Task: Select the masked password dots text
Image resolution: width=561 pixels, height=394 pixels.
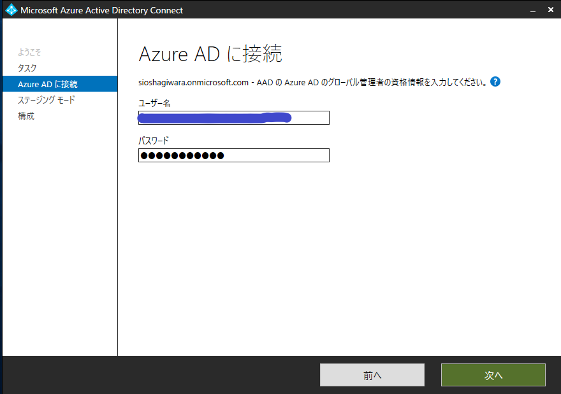Action: tap(181, 155)
